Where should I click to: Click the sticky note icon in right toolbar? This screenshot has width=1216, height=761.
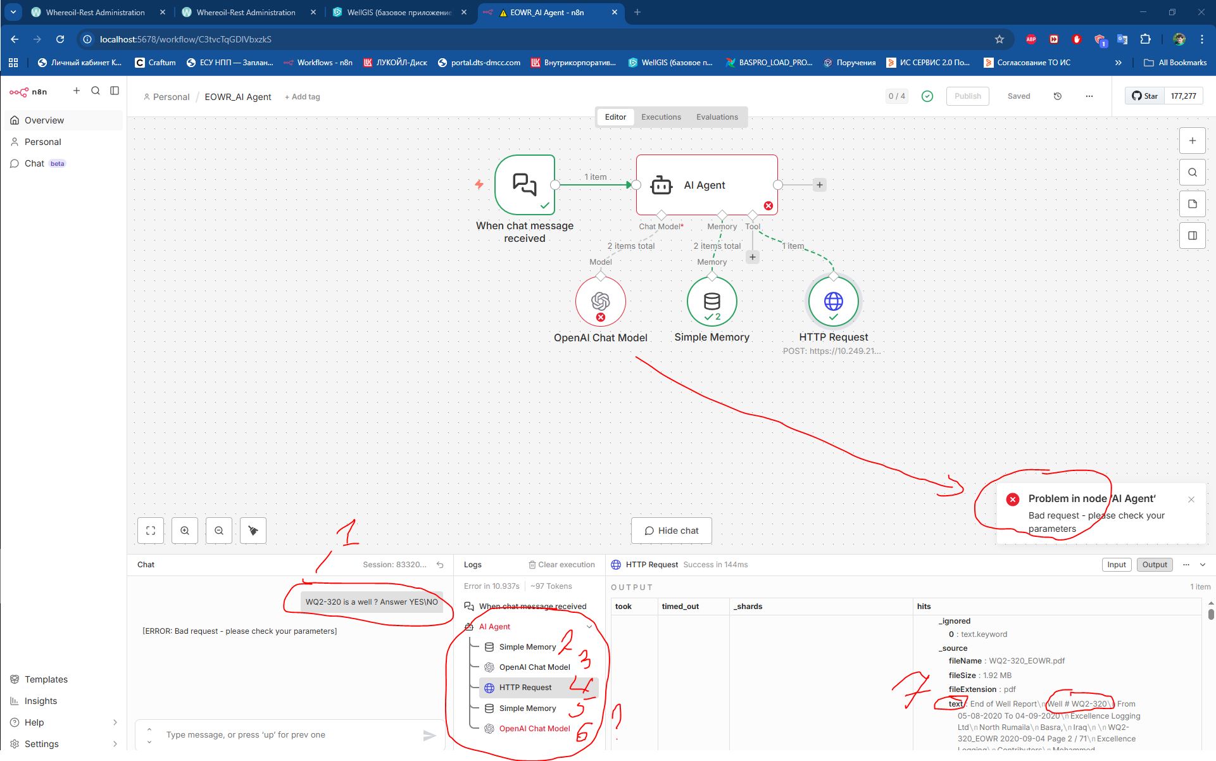pyautogui.click(x=1192, y=204)
